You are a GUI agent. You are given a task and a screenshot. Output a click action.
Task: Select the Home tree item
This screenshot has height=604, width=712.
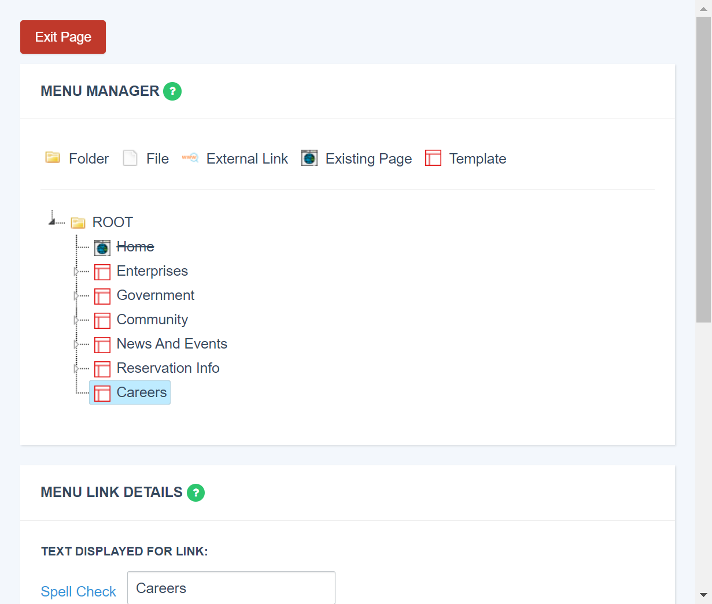click(135, 247)
